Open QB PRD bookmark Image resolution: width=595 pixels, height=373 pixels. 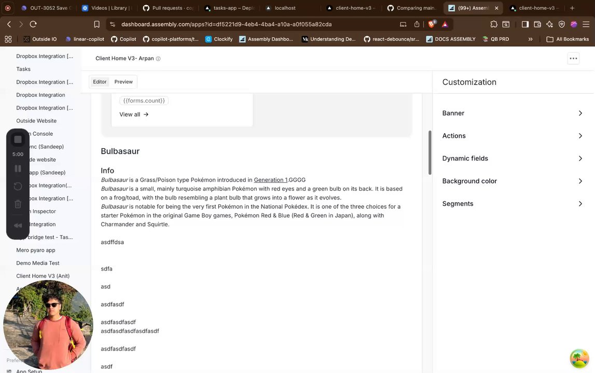(x=495, y=39)
